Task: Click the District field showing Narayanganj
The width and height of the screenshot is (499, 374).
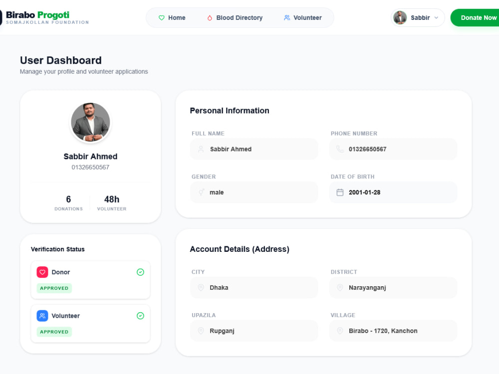Action: (x=393, y=288)
